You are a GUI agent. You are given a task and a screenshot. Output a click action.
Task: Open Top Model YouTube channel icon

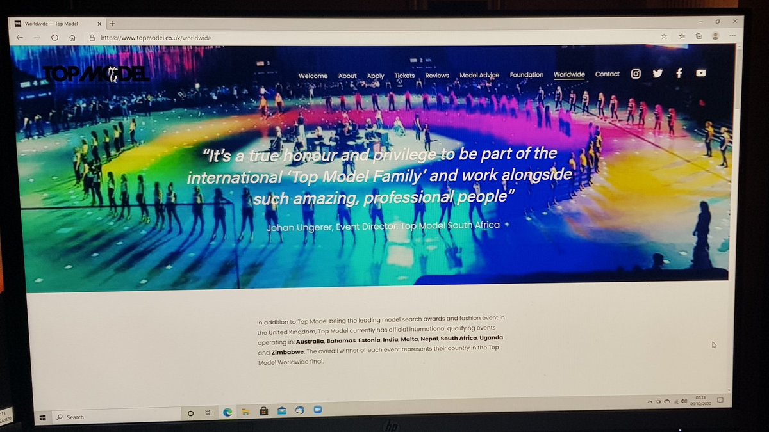tap(701, 73)
